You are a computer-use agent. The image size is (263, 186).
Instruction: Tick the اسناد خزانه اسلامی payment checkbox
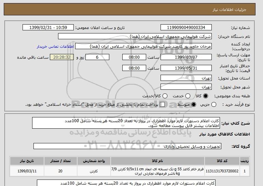(x=162, y=104)
